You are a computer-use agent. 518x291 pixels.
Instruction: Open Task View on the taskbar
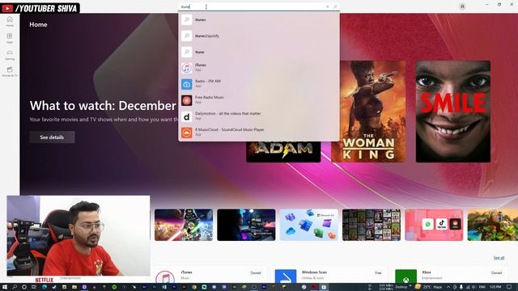click(x=34, y=287)
